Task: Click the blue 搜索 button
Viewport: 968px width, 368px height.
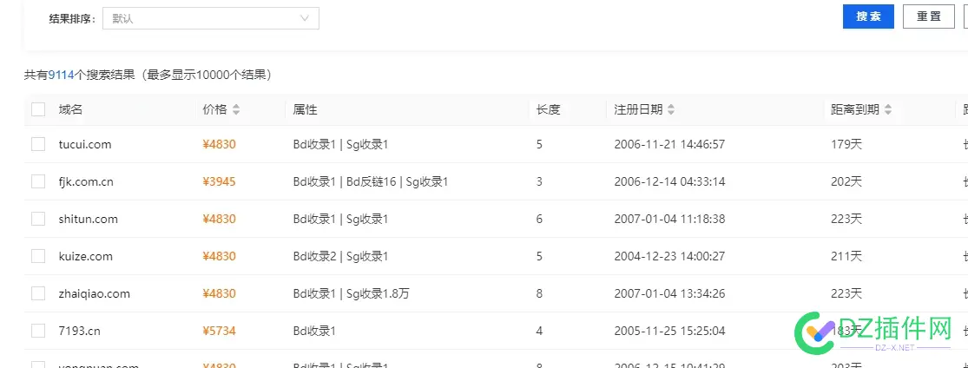Action: click(869, 16)
